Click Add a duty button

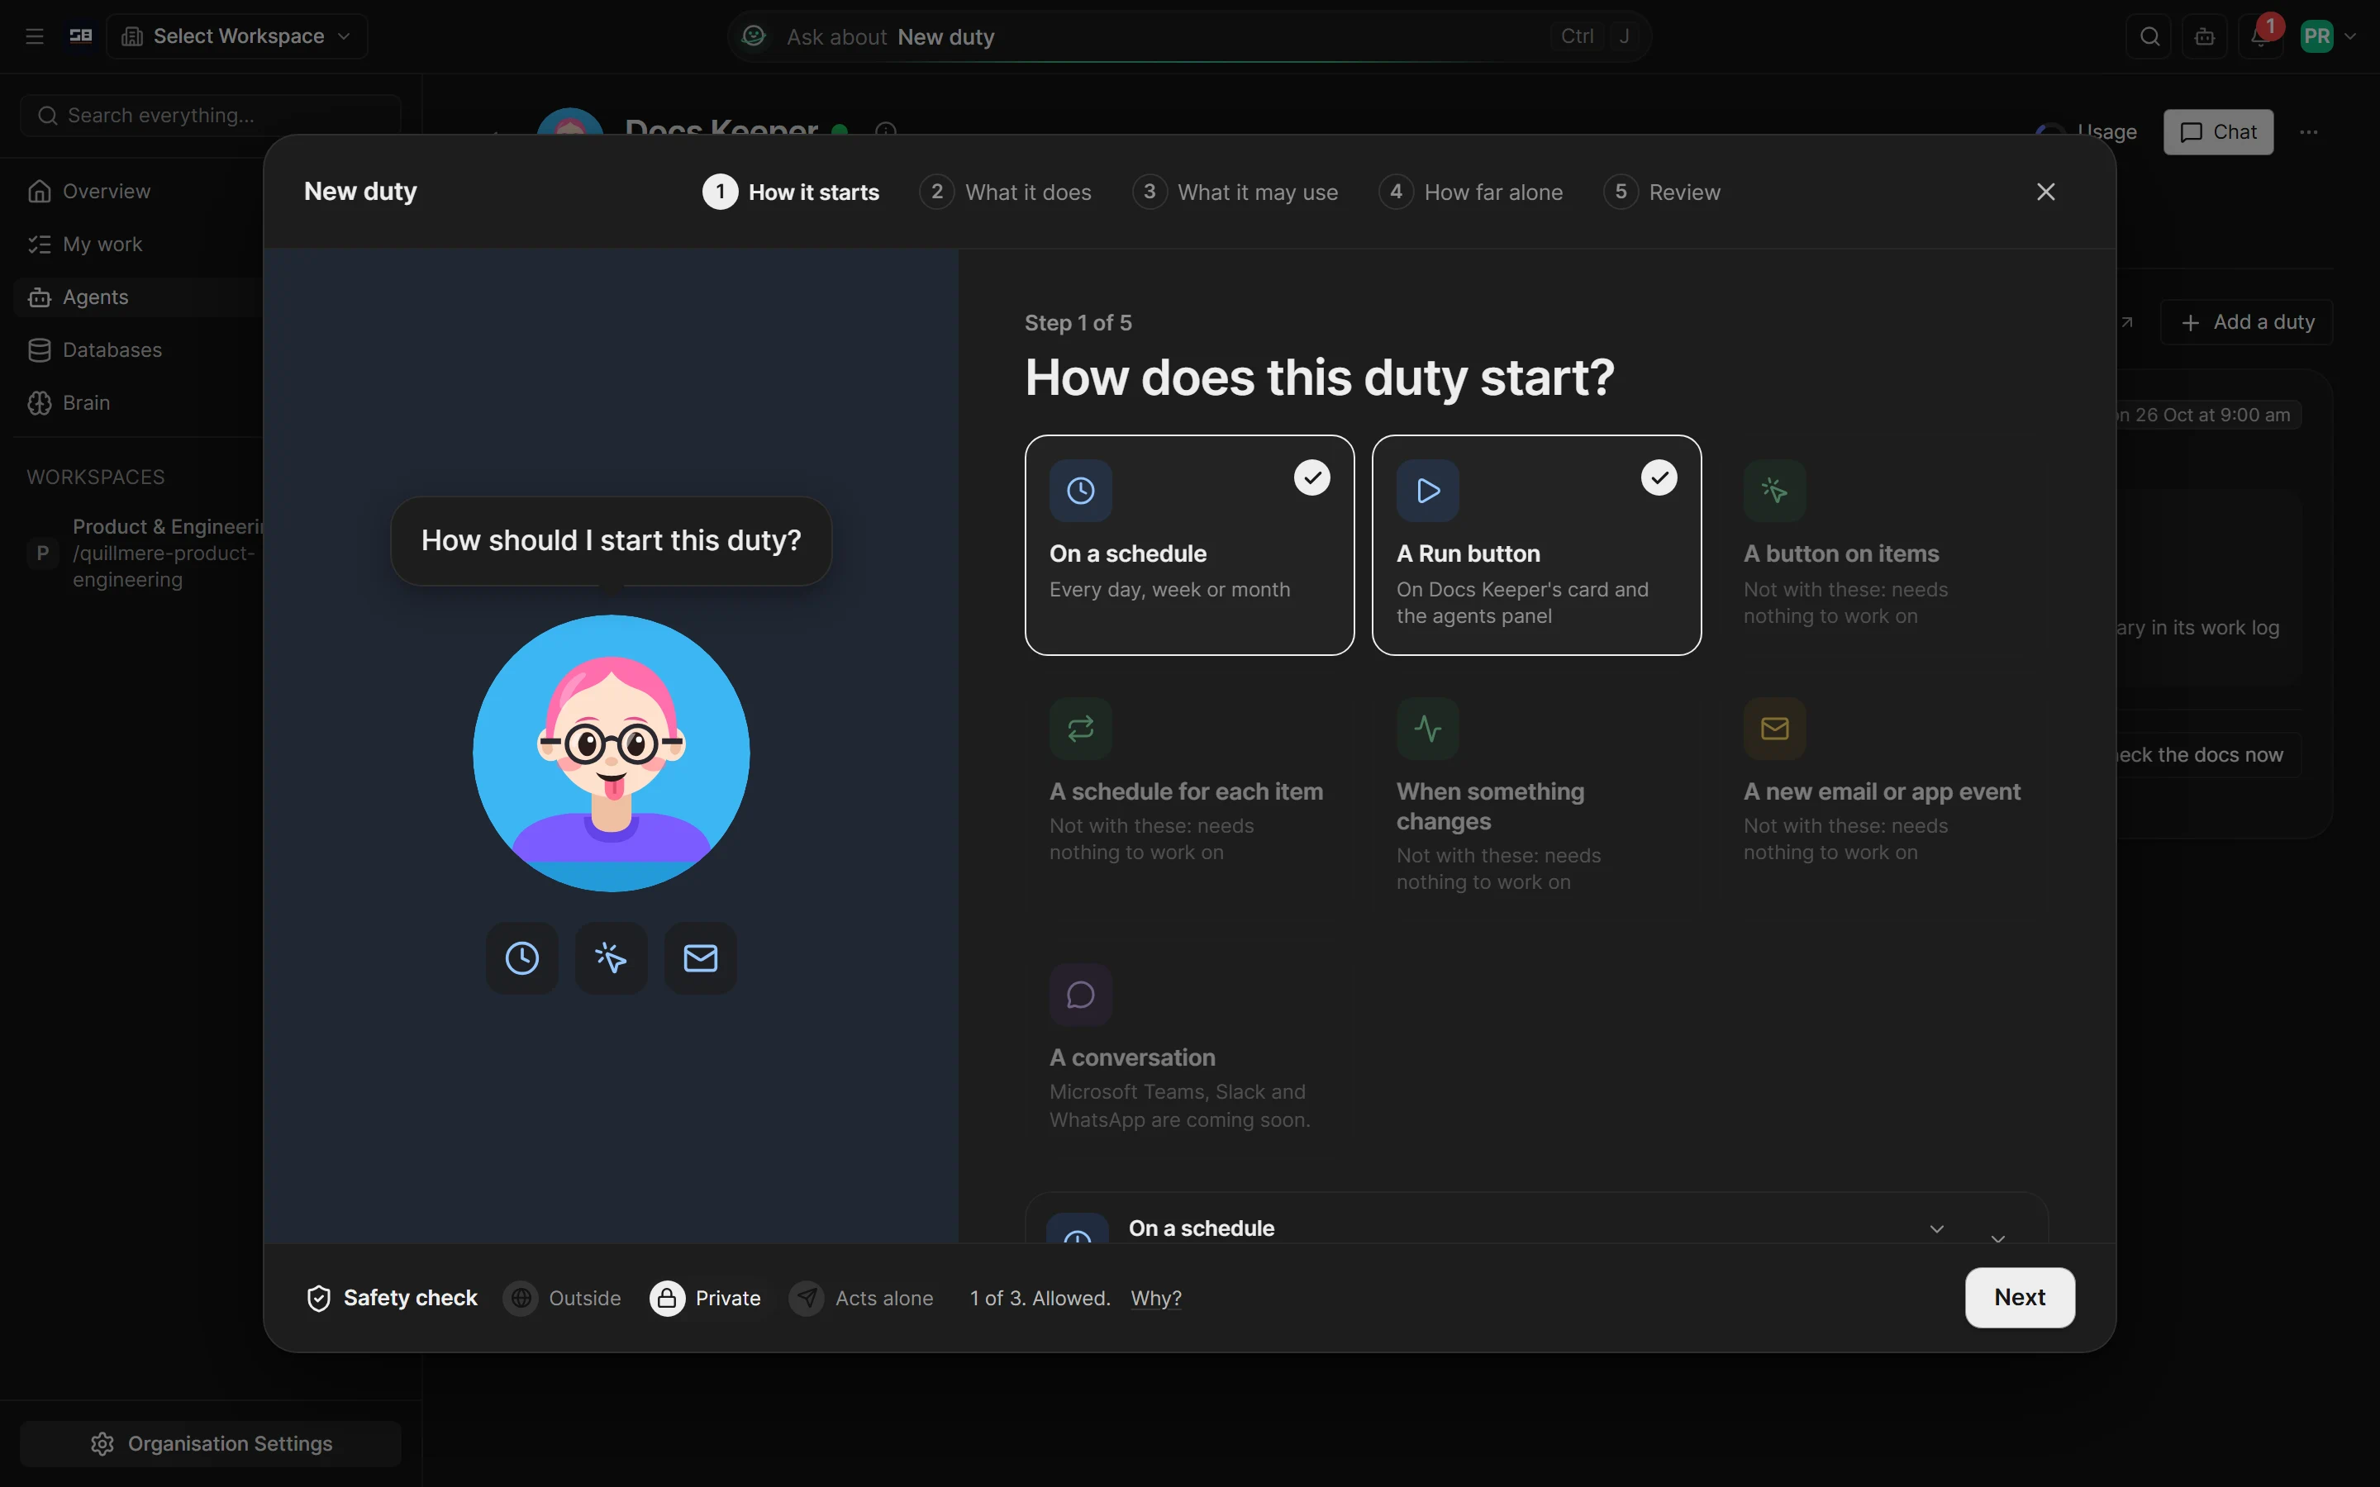point(2247,322)
